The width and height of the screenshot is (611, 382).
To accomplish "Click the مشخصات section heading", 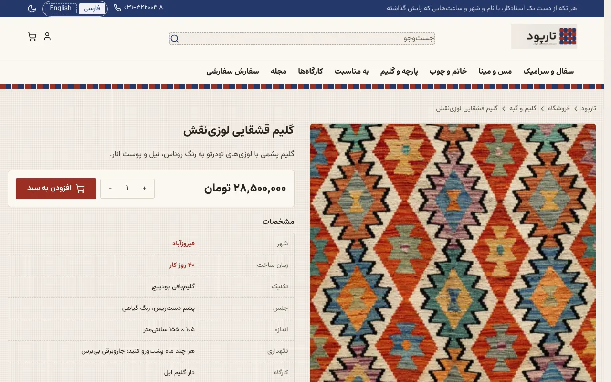I will point(278,222).
